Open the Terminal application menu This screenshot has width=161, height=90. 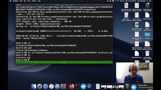tap(15, 1)
